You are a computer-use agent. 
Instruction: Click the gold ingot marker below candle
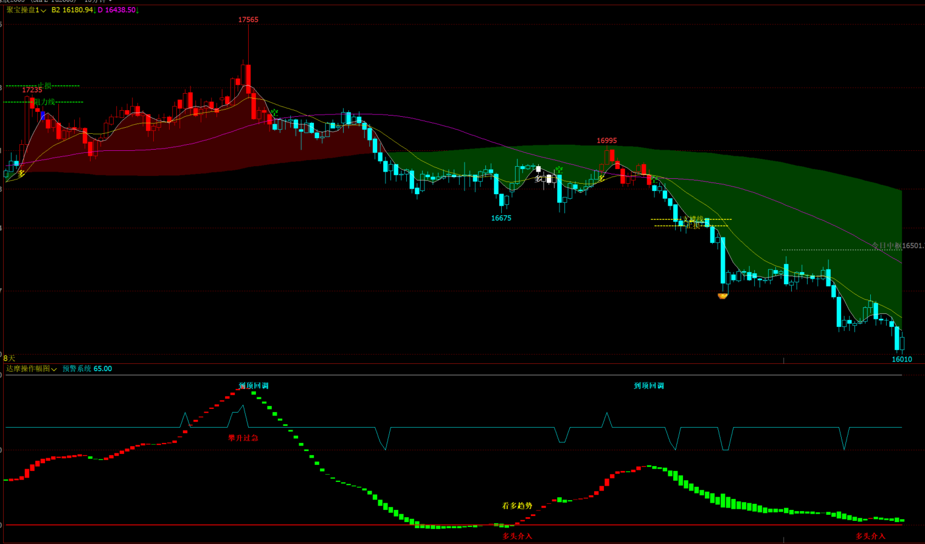click(x=722, y=296)
